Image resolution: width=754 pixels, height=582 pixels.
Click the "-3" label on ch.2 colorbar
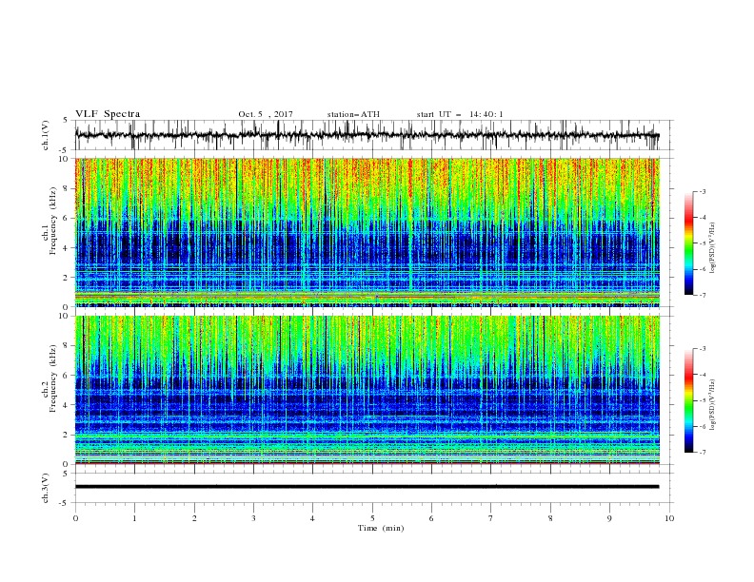pyautogui.click(x=703, y=349)
